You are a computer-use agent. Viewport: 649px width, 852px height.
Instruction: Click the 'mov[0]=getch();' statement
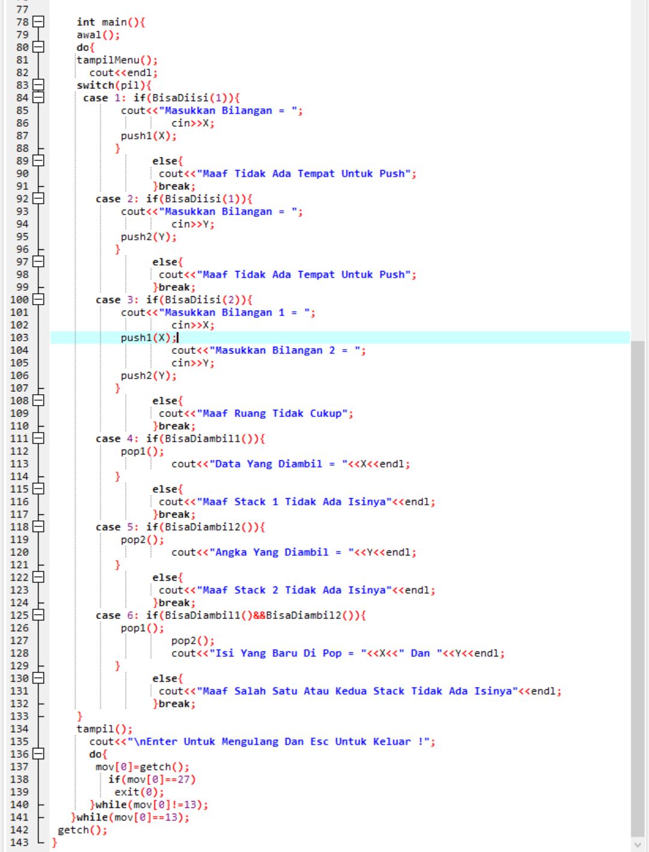pyautogui.click(x=142, y=767)
